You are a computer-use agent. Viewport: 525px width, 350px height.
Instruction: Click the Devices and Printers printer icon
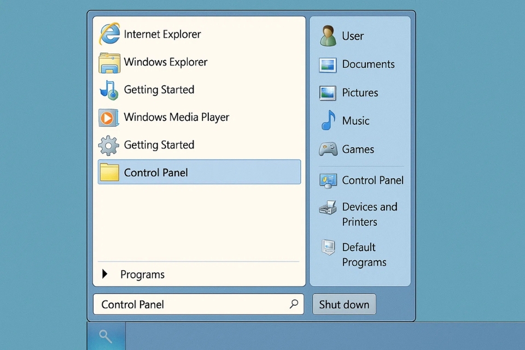328,208
